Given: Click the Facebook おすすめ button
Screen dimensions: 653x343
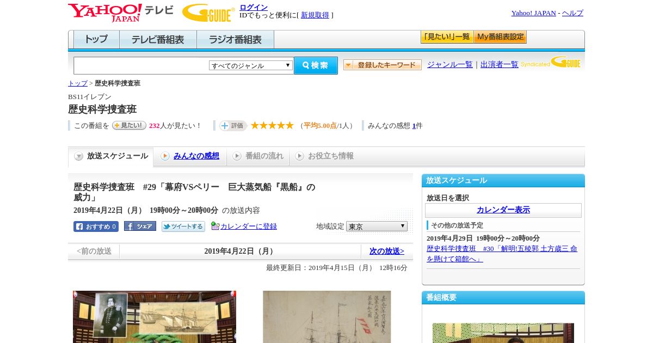Looking at the screenshot, I should pyautogui.click(x=96, y=226).
